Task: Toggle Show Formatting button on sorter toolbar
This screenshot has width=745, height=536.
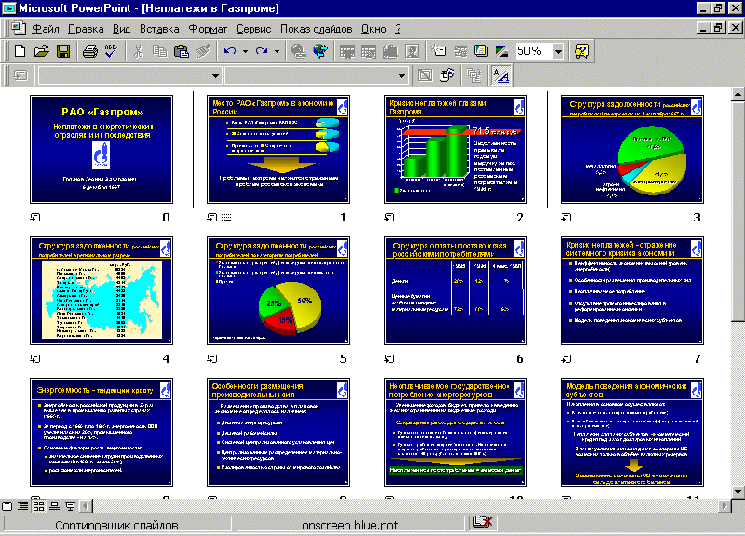Action: [501, 75]
